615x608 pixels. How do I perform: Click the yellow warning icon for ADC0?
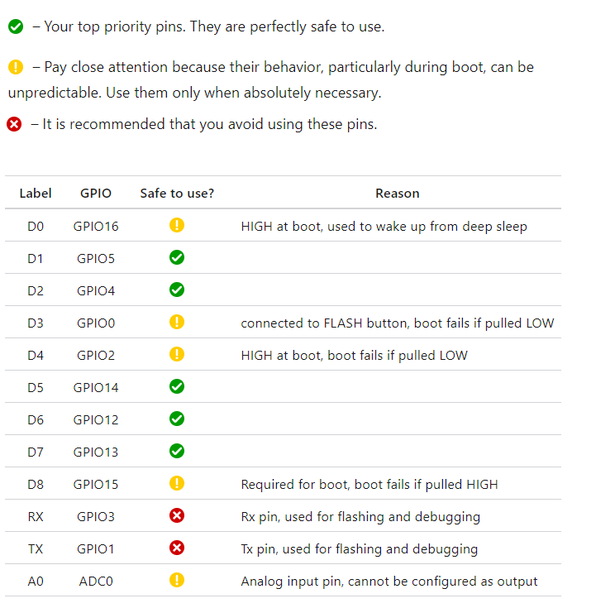coord(177,580)
